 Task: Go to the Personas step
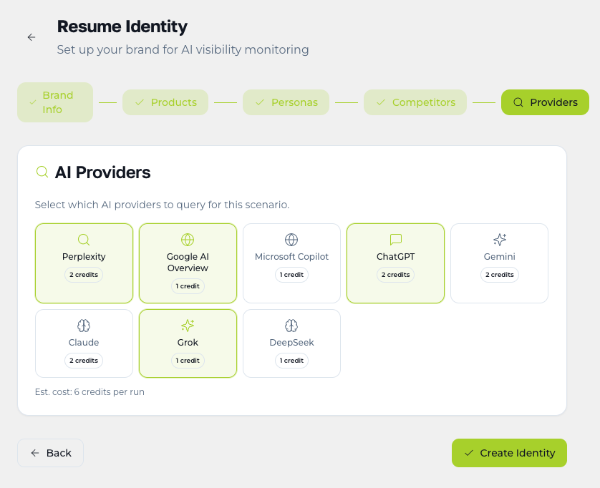286,102
